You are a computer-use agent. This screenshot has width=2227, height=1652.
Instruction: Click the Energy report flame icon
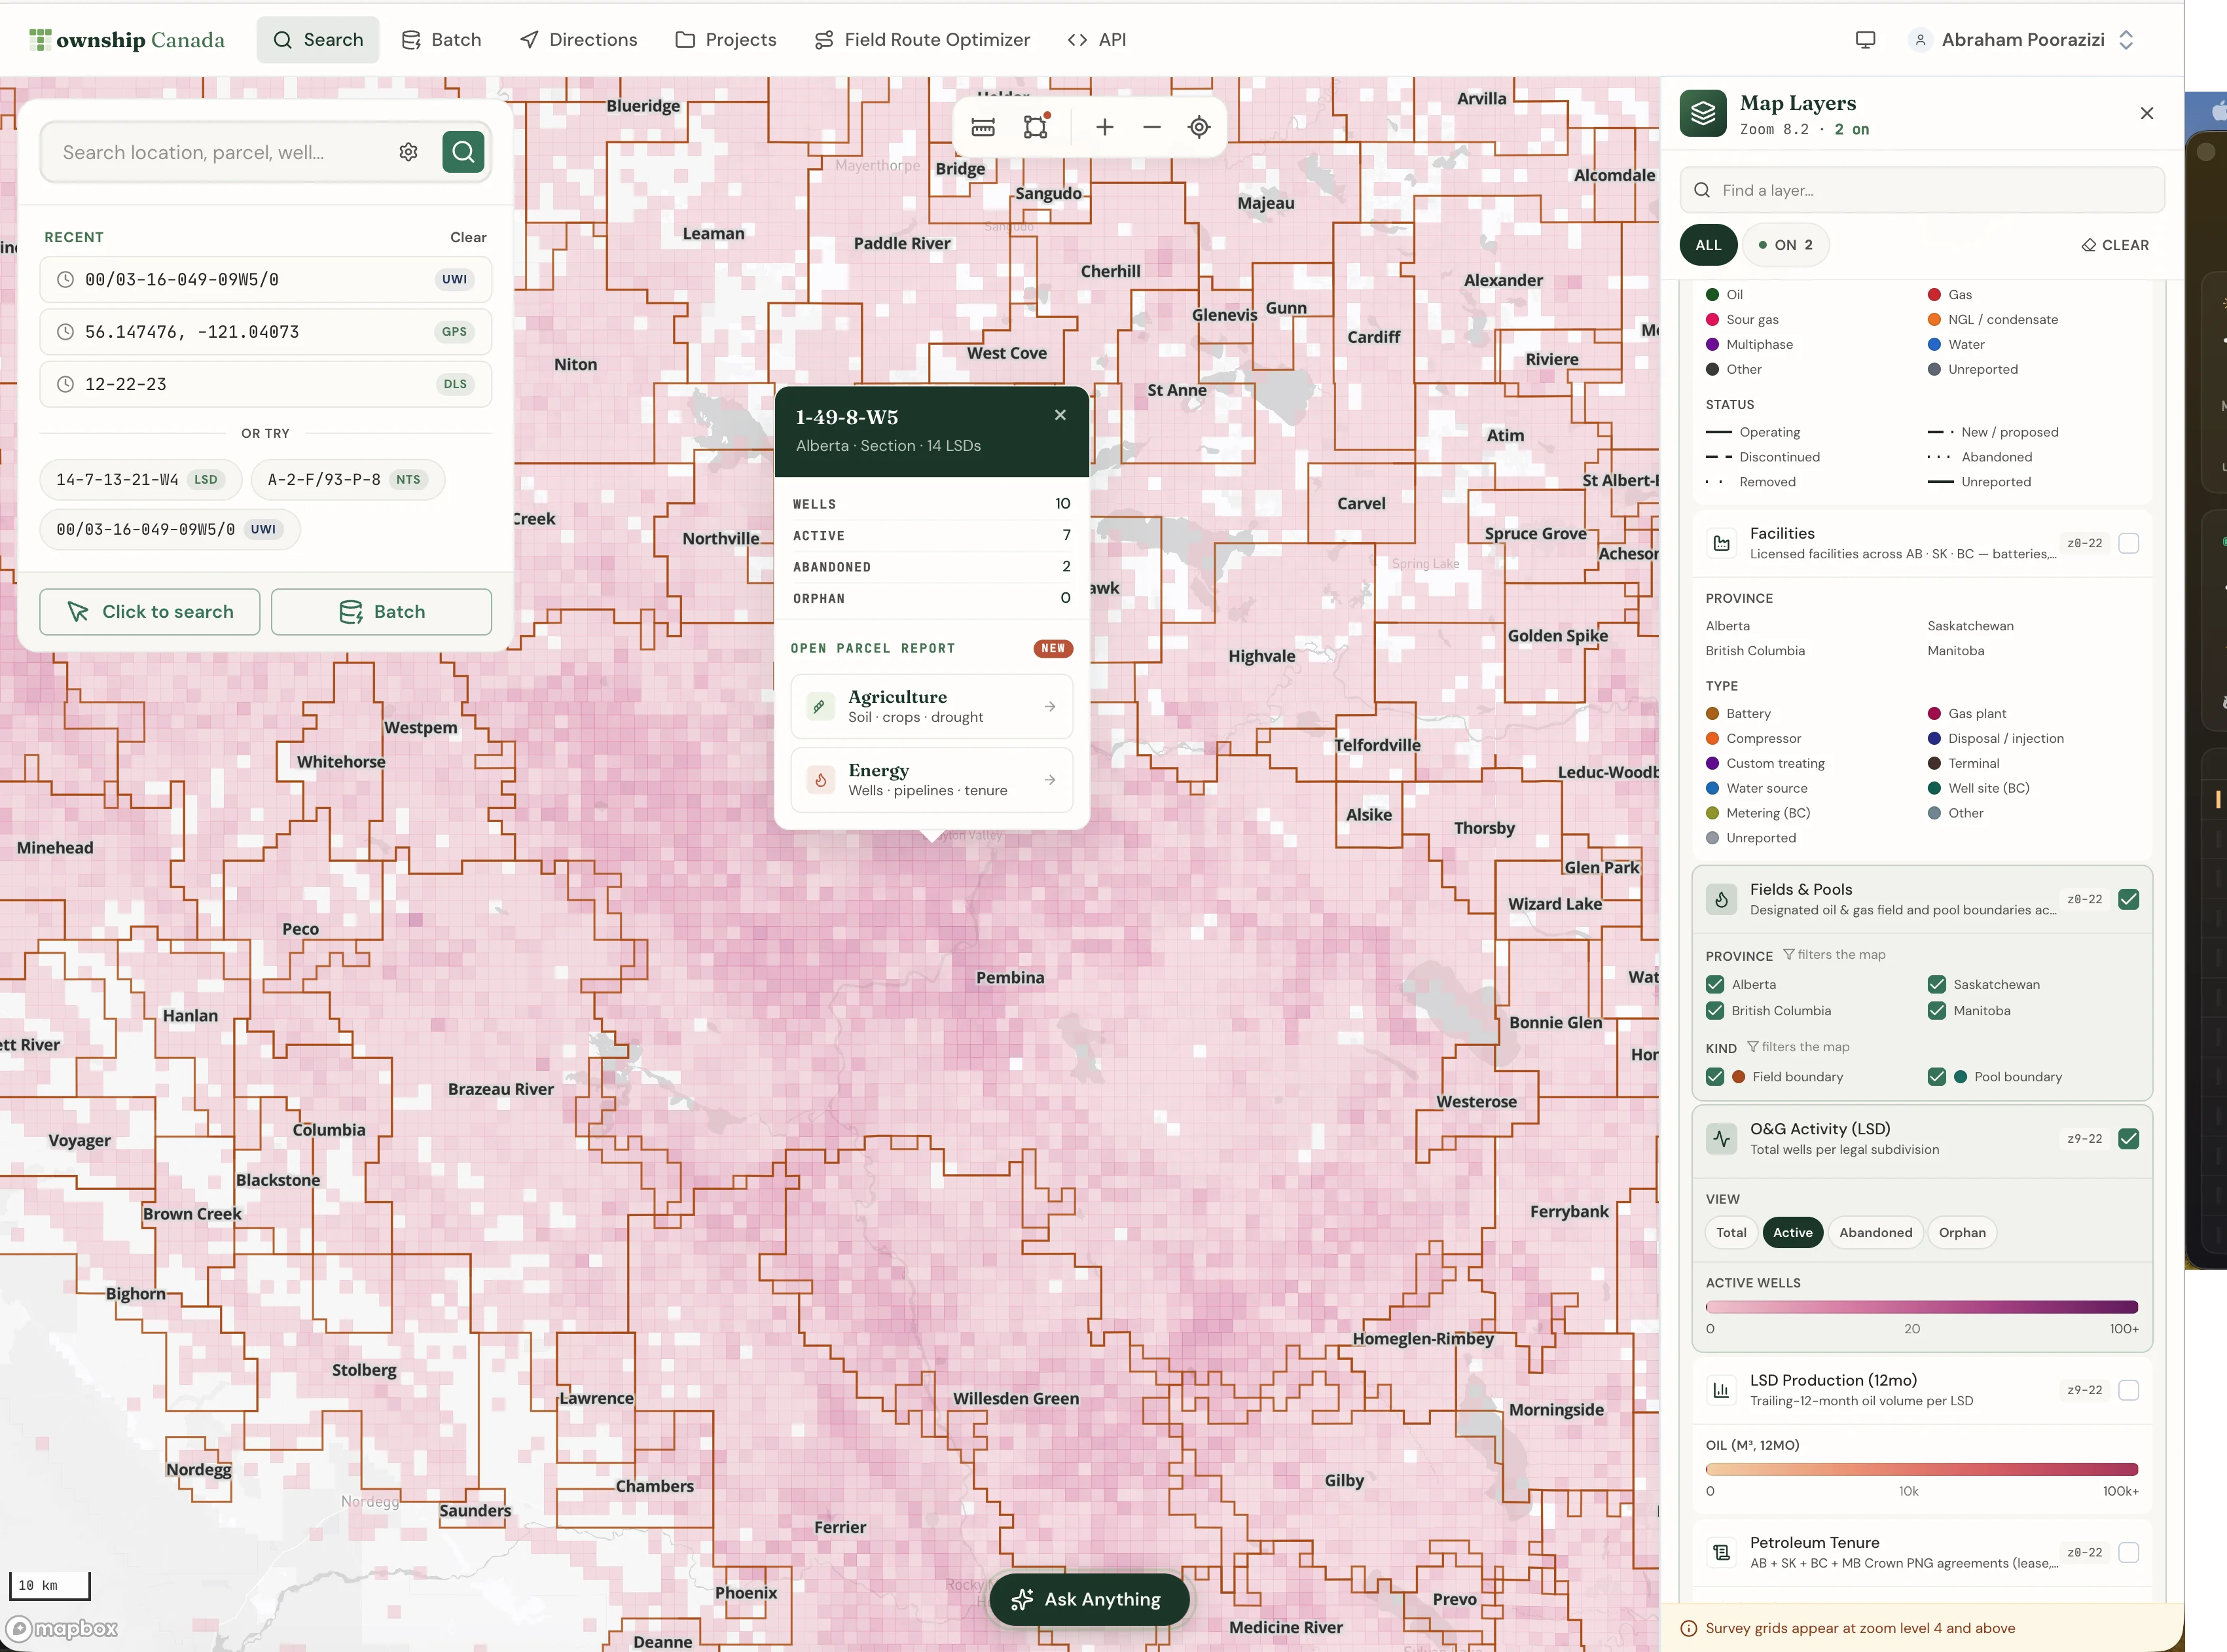(x=820, y=780)
